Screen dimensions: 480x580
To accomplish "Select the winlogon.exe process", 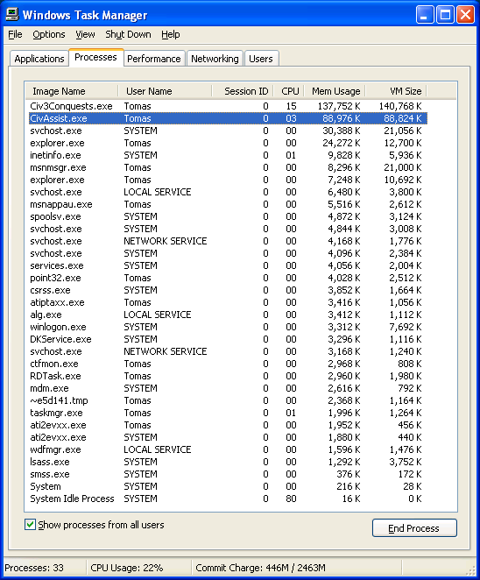I will [226, 327].
